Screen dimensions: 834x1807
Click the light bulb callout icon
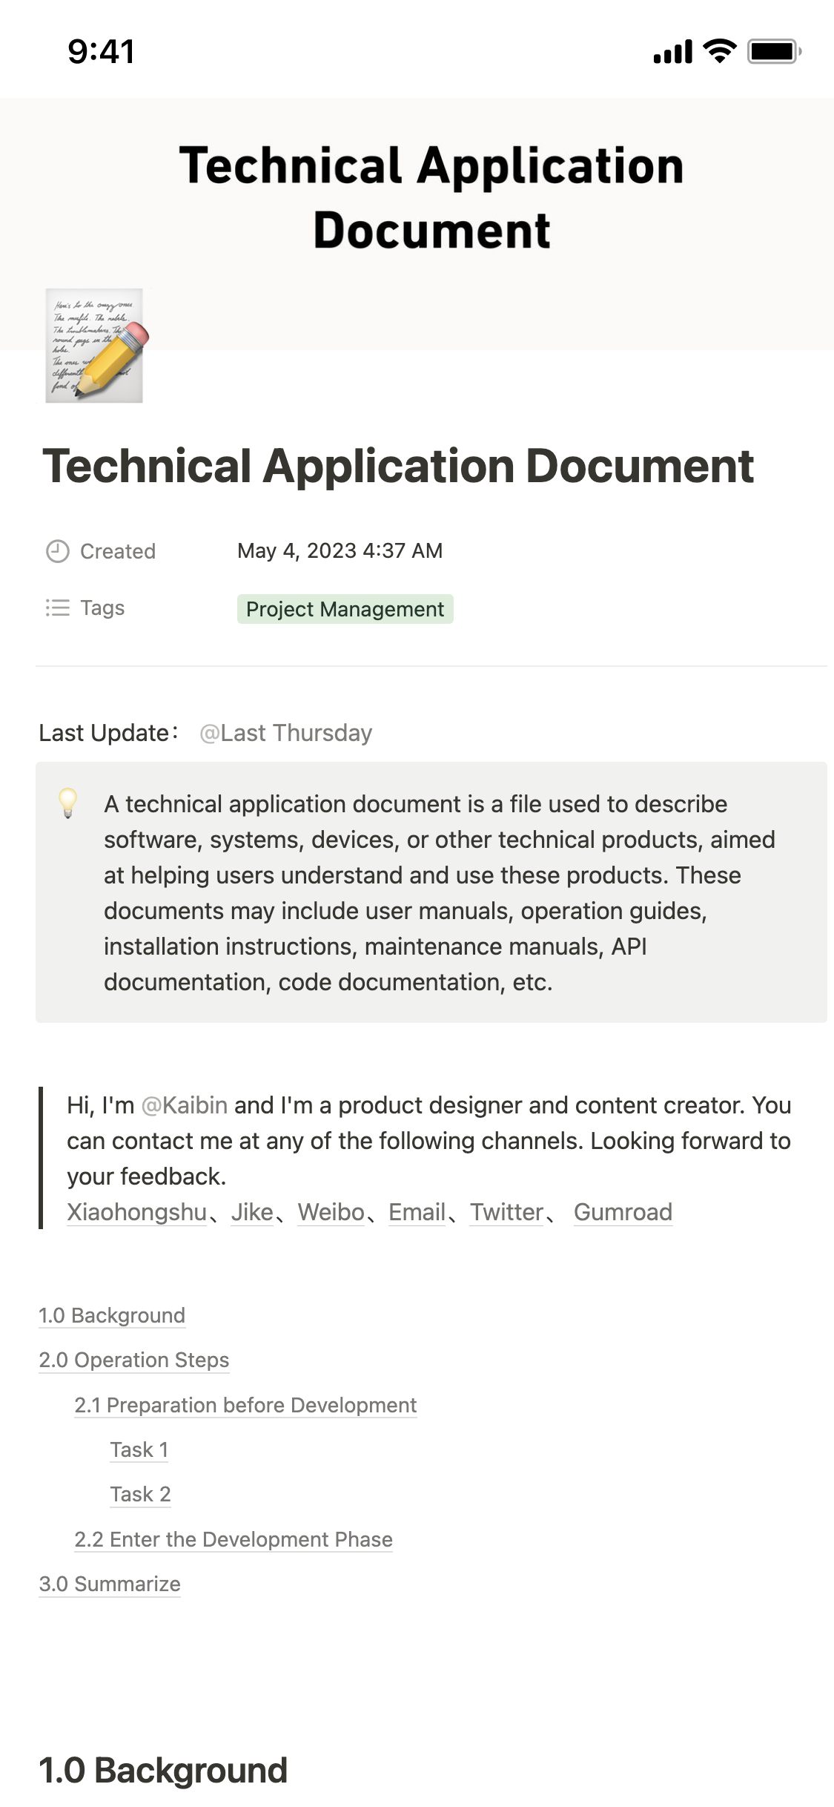click(x=68, y=803)
